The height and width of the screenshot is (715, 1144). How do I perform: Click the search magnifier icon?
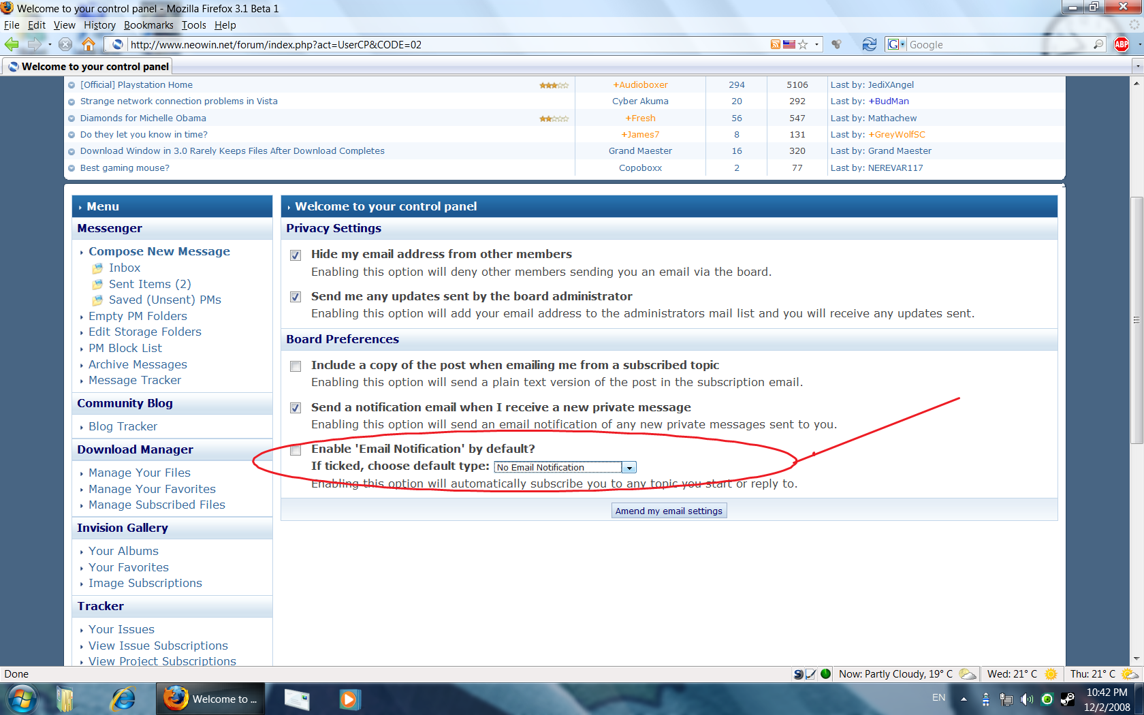[1098, 44]
